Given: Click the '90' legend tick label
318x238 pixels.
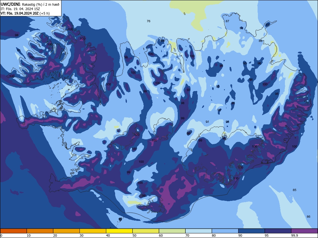Looking at the screenshot, I should click(240, 235).
